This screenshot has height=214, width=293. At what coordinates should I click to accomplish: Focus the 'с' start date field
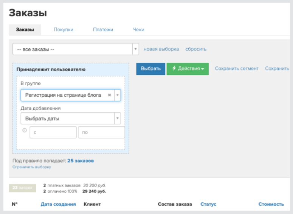tap(53, 132)
